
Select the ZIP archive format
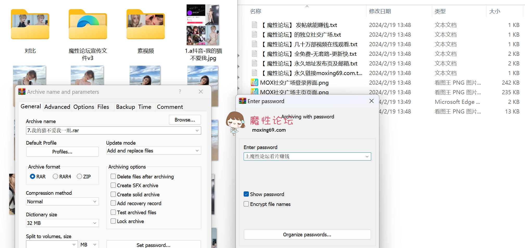click(x=79, y=176)
